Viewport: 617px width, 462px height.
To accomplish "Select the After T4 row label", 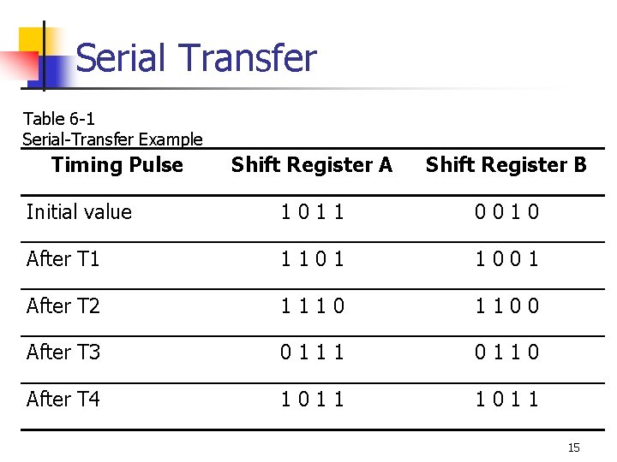I will click(x=63, y=400).
